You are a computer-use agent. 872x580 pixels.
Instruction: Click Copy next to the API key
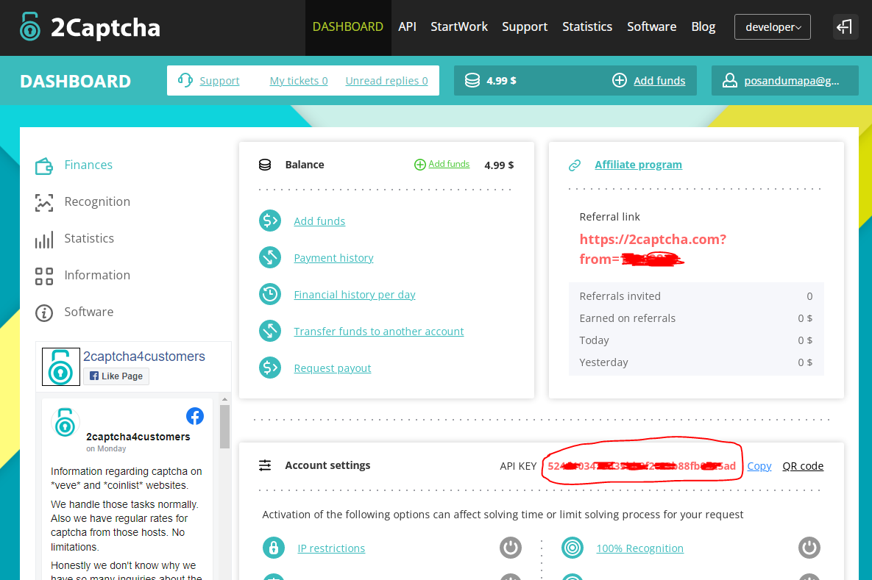tap(759, 466)
